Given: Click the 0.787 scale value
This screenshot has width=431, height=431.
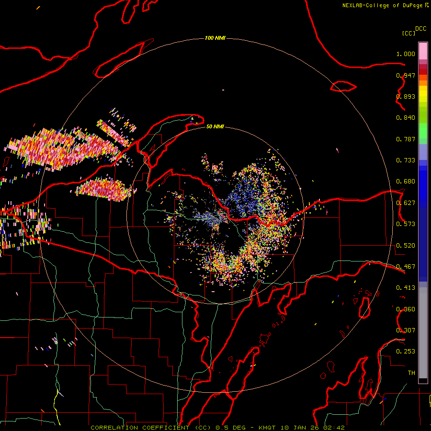Looking at the screenshot, I should [x=406, y=139].
